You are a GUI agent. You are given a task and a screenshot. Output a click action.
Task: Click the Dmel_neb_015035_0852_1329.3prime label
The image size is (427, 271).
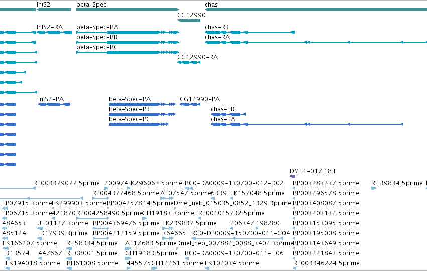(x=232, y=203)
